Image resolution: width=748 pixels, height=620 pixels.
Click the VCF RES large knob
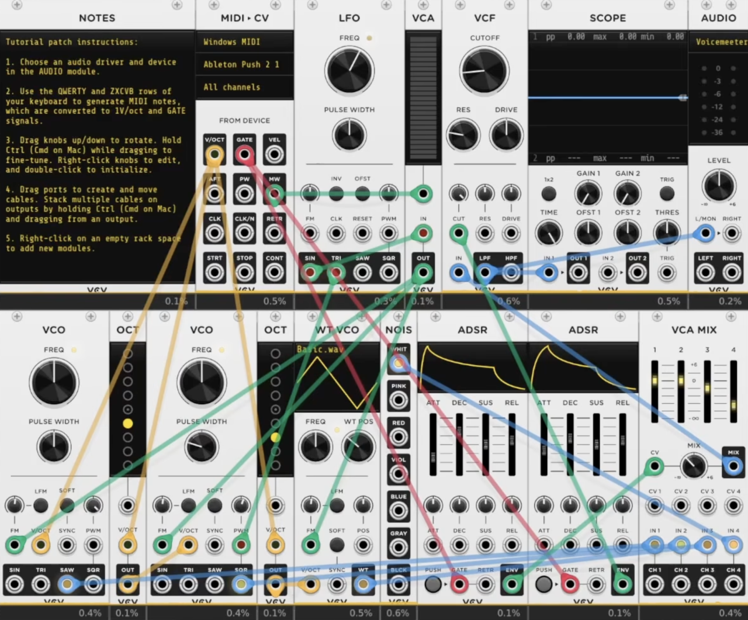(463, 134)
